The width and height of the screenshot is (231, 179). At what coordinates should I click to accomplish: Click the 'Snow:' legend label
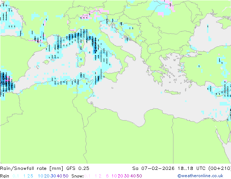coord(78,176)
